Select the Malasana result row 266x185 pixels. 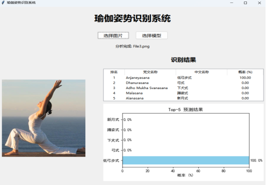click(x=184, y=93)
